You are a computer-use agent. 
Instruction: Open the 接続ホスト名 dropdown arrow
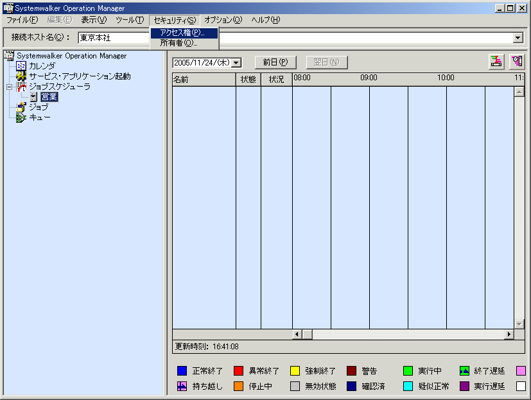(518, 38)
